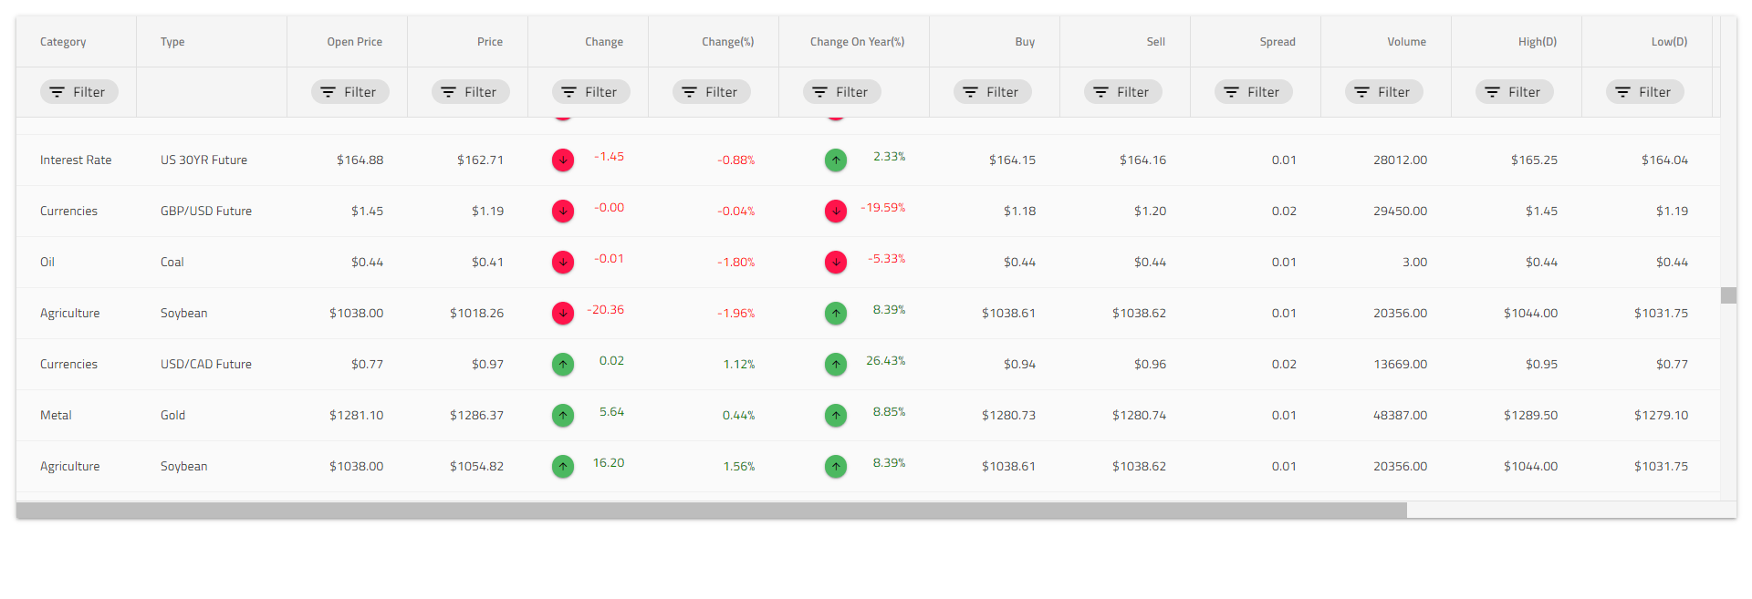The height and width of the screenshot is (599, 1752).
Task: Click green up arrow in Gold Change cell
Action: [563, 416]
